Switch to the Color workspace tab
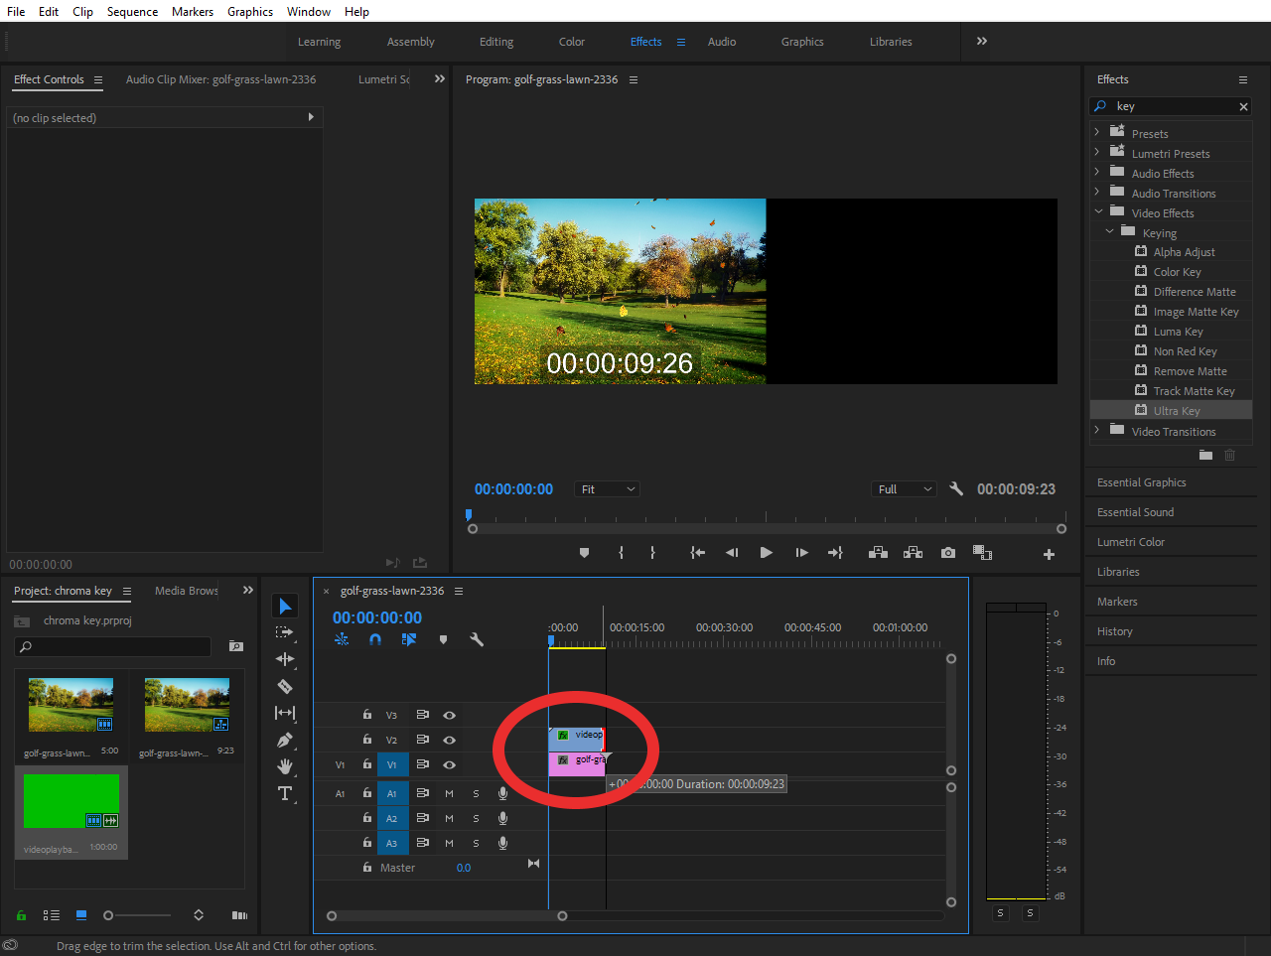The height and width of the screenshot is (956, 1271). click(x=571, y=42)
